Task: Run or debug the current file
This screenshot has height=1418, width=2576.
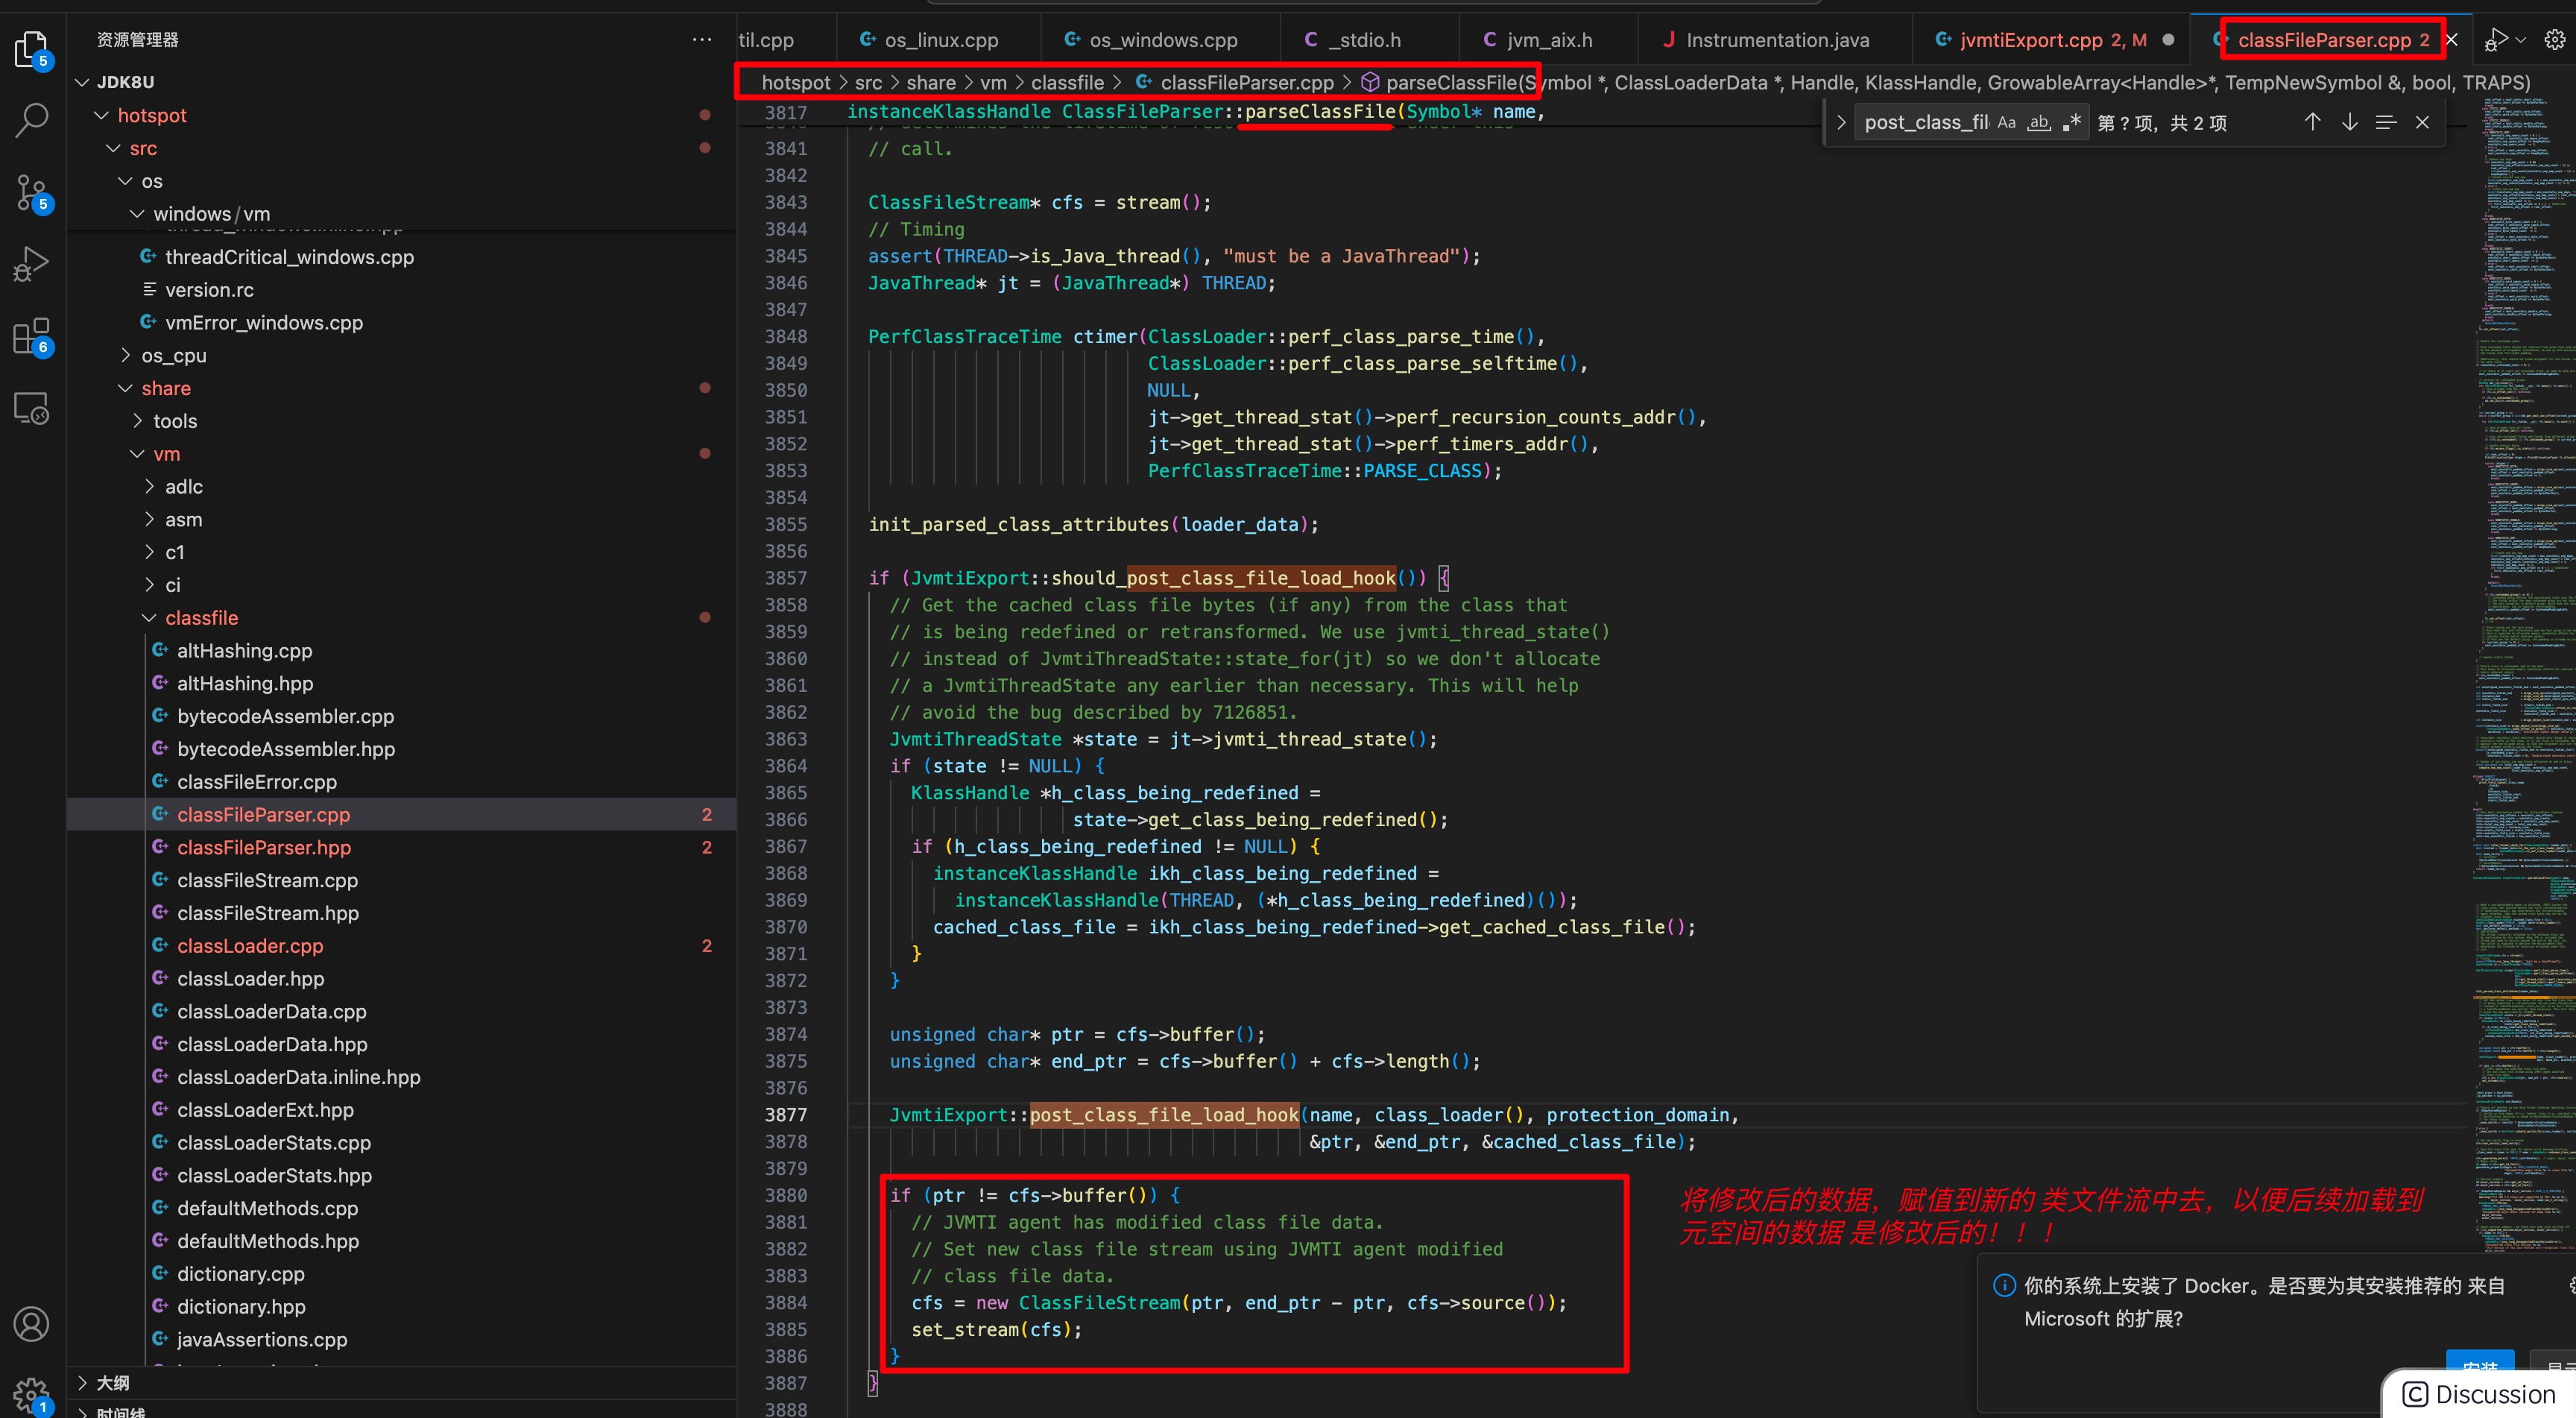Action: 2497,40
